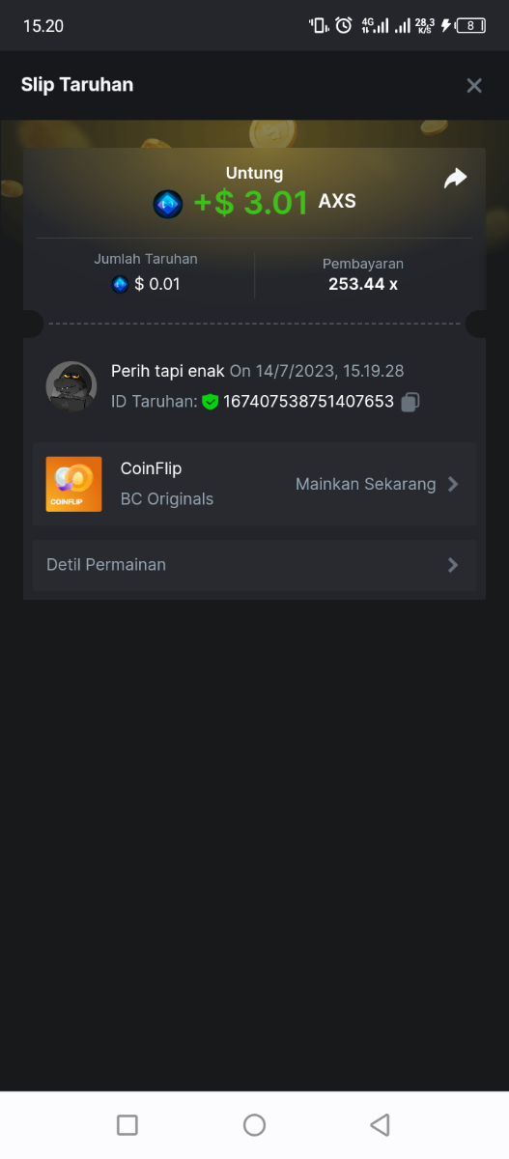This screenshot has height=1159, width=509.
Task: Click the chevron beside Mainkan Sekarang
Action: 453,484
